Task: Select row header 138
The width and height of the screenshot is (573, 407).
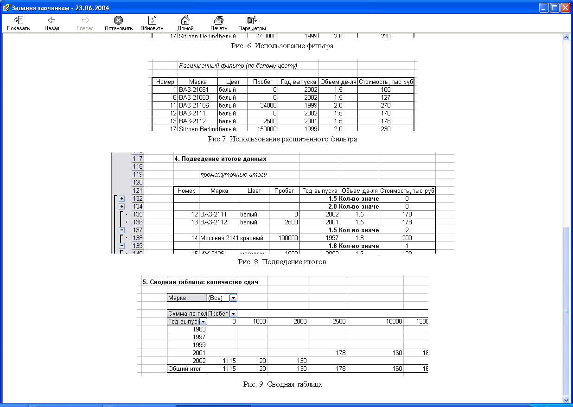Action: coord(138,238)
